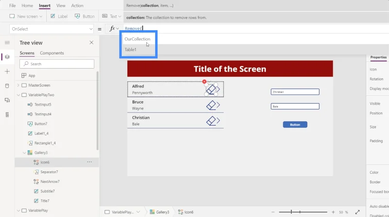Screen dimensions: 389x217
Task: Open the Data sources cylinder icon
Action: point(7,86)
